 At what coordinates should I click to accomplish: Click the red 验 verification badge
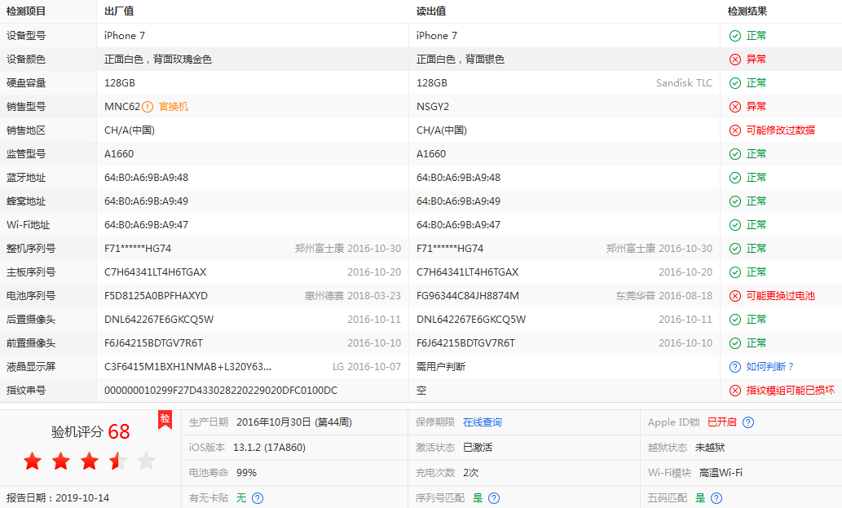coord(165,420)
